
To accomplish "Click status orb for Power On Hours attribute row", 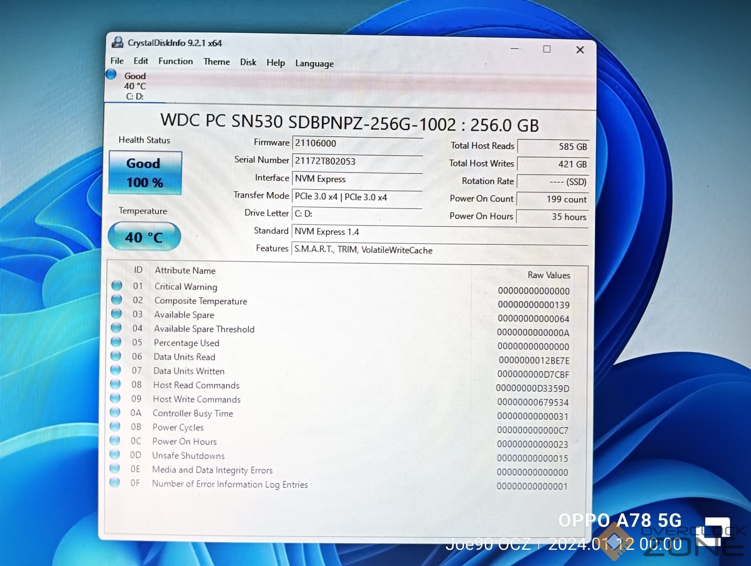I will tap(114, 440).
